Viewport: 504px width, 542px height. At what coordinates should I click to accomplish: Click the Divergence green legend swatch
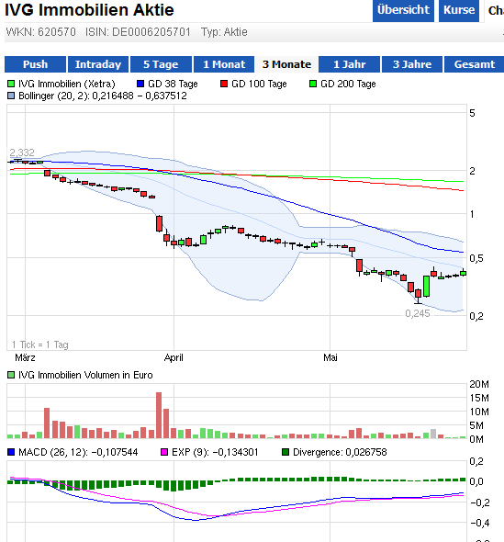(286, 452)
